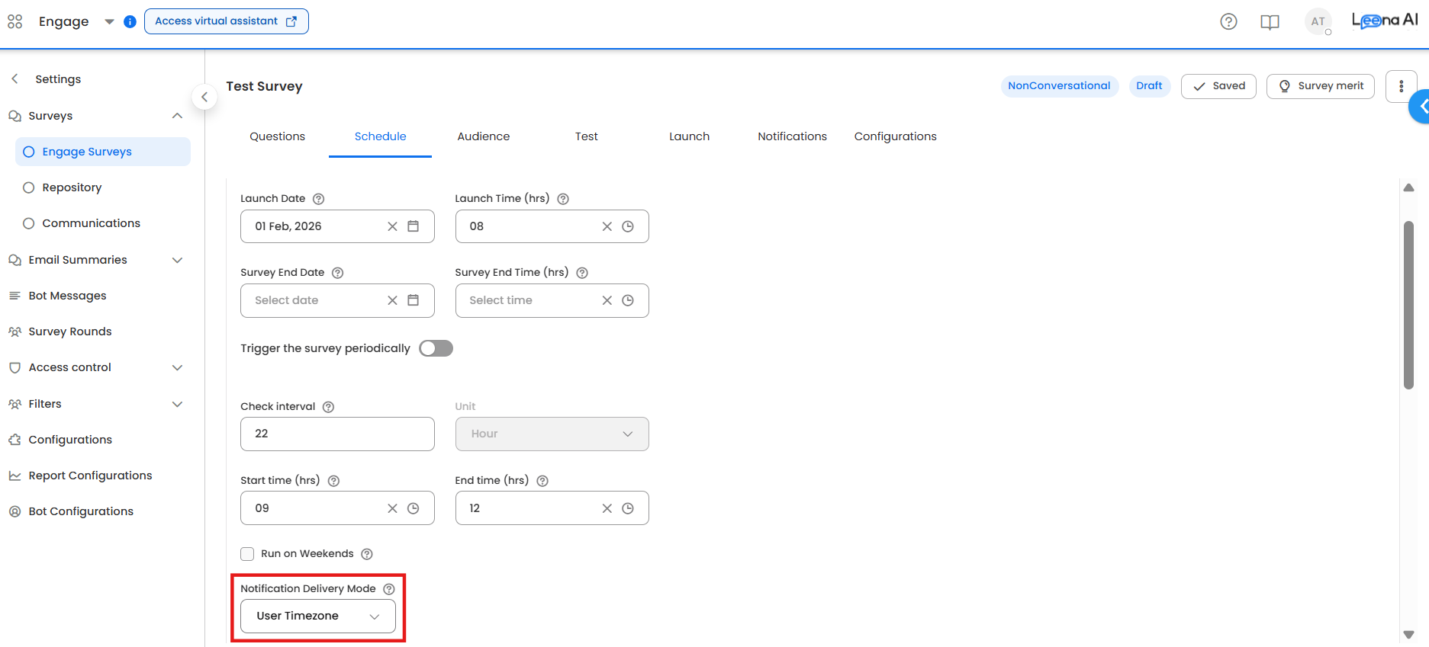The height and width of the screenshot is (647, 1429).
Task: Open the help question-mark icon in header
Action: [x=1228, y=21]
